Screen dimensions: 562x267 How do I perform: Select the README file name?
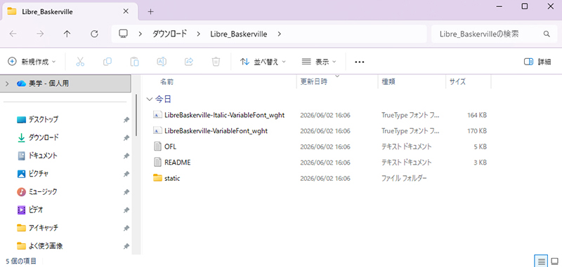[178, 163]
